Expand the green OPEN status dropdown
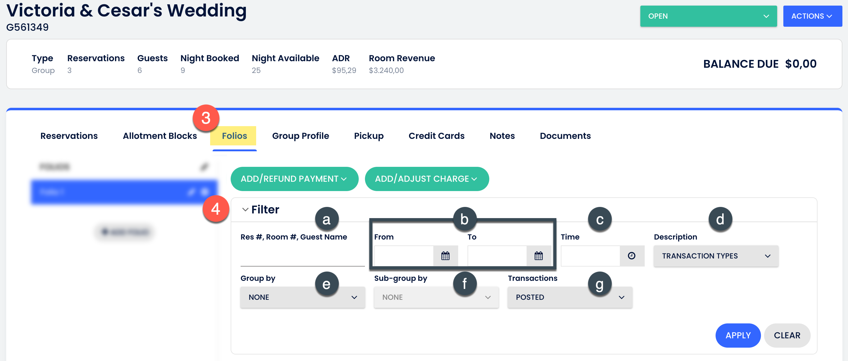 tap(708, 16)
